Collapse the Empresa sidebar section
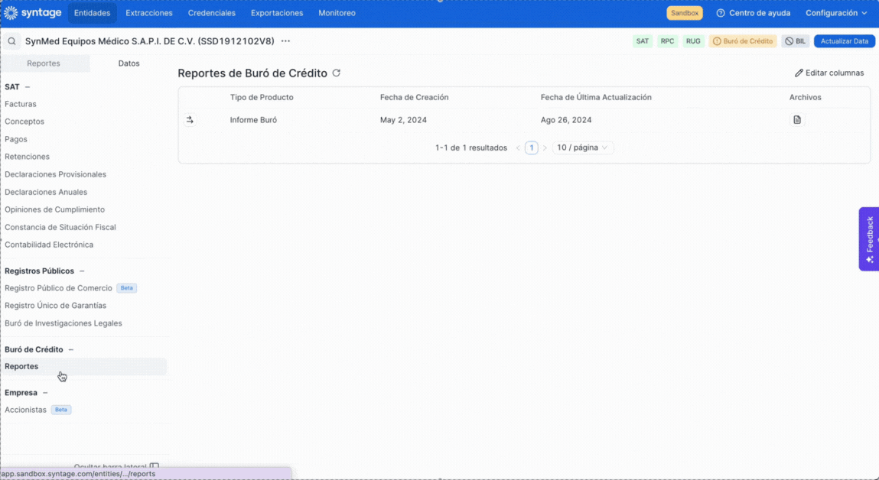 pyautogui.click(x=45, y=393)
